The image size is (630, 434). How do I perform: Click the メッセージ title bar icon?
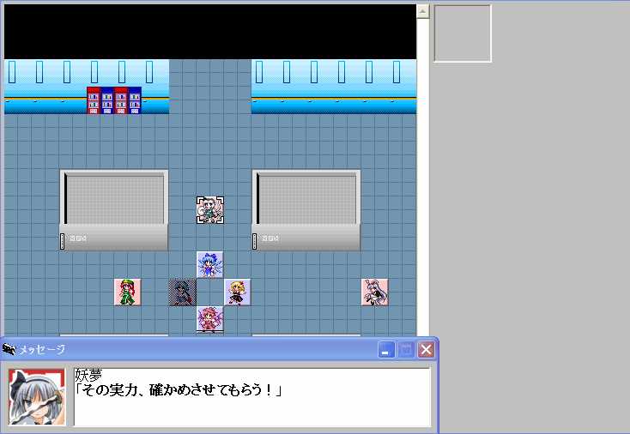[x=9, y=349]
